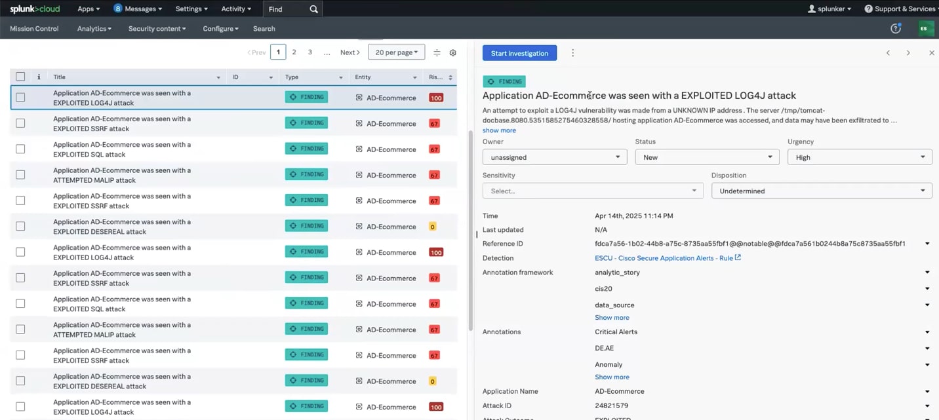
Task: Open ESCU Cisco Secure Application Alerts rule link
Action: tap(664, 258)
